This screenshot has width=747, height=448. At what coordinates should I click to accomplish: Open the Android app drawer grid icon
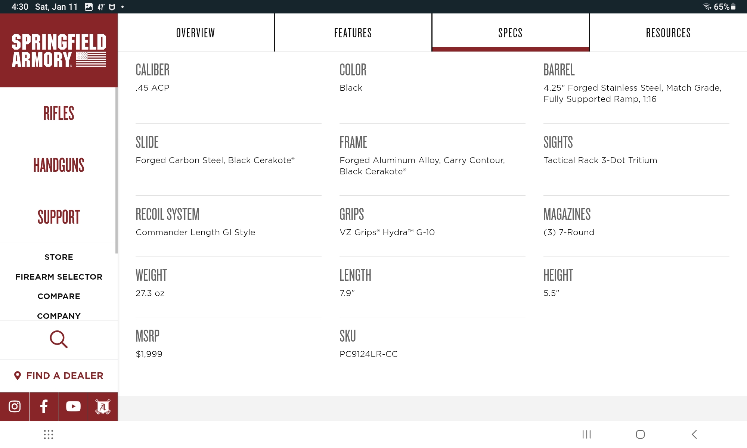coord(49,434)
